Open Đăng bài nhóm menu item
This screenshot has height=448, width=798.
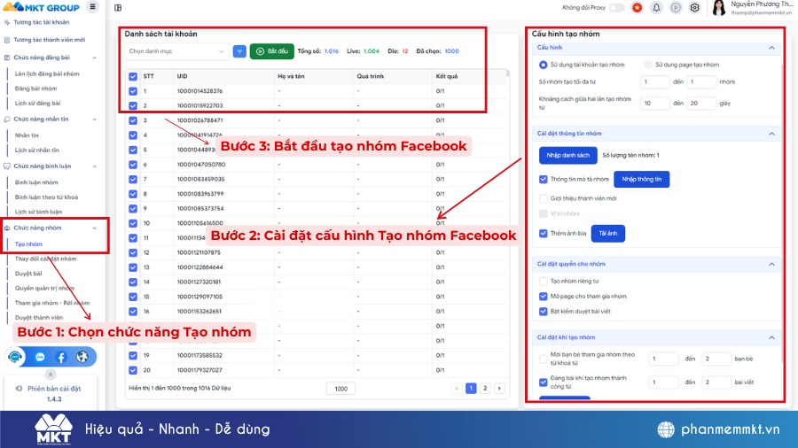[35, 89]
